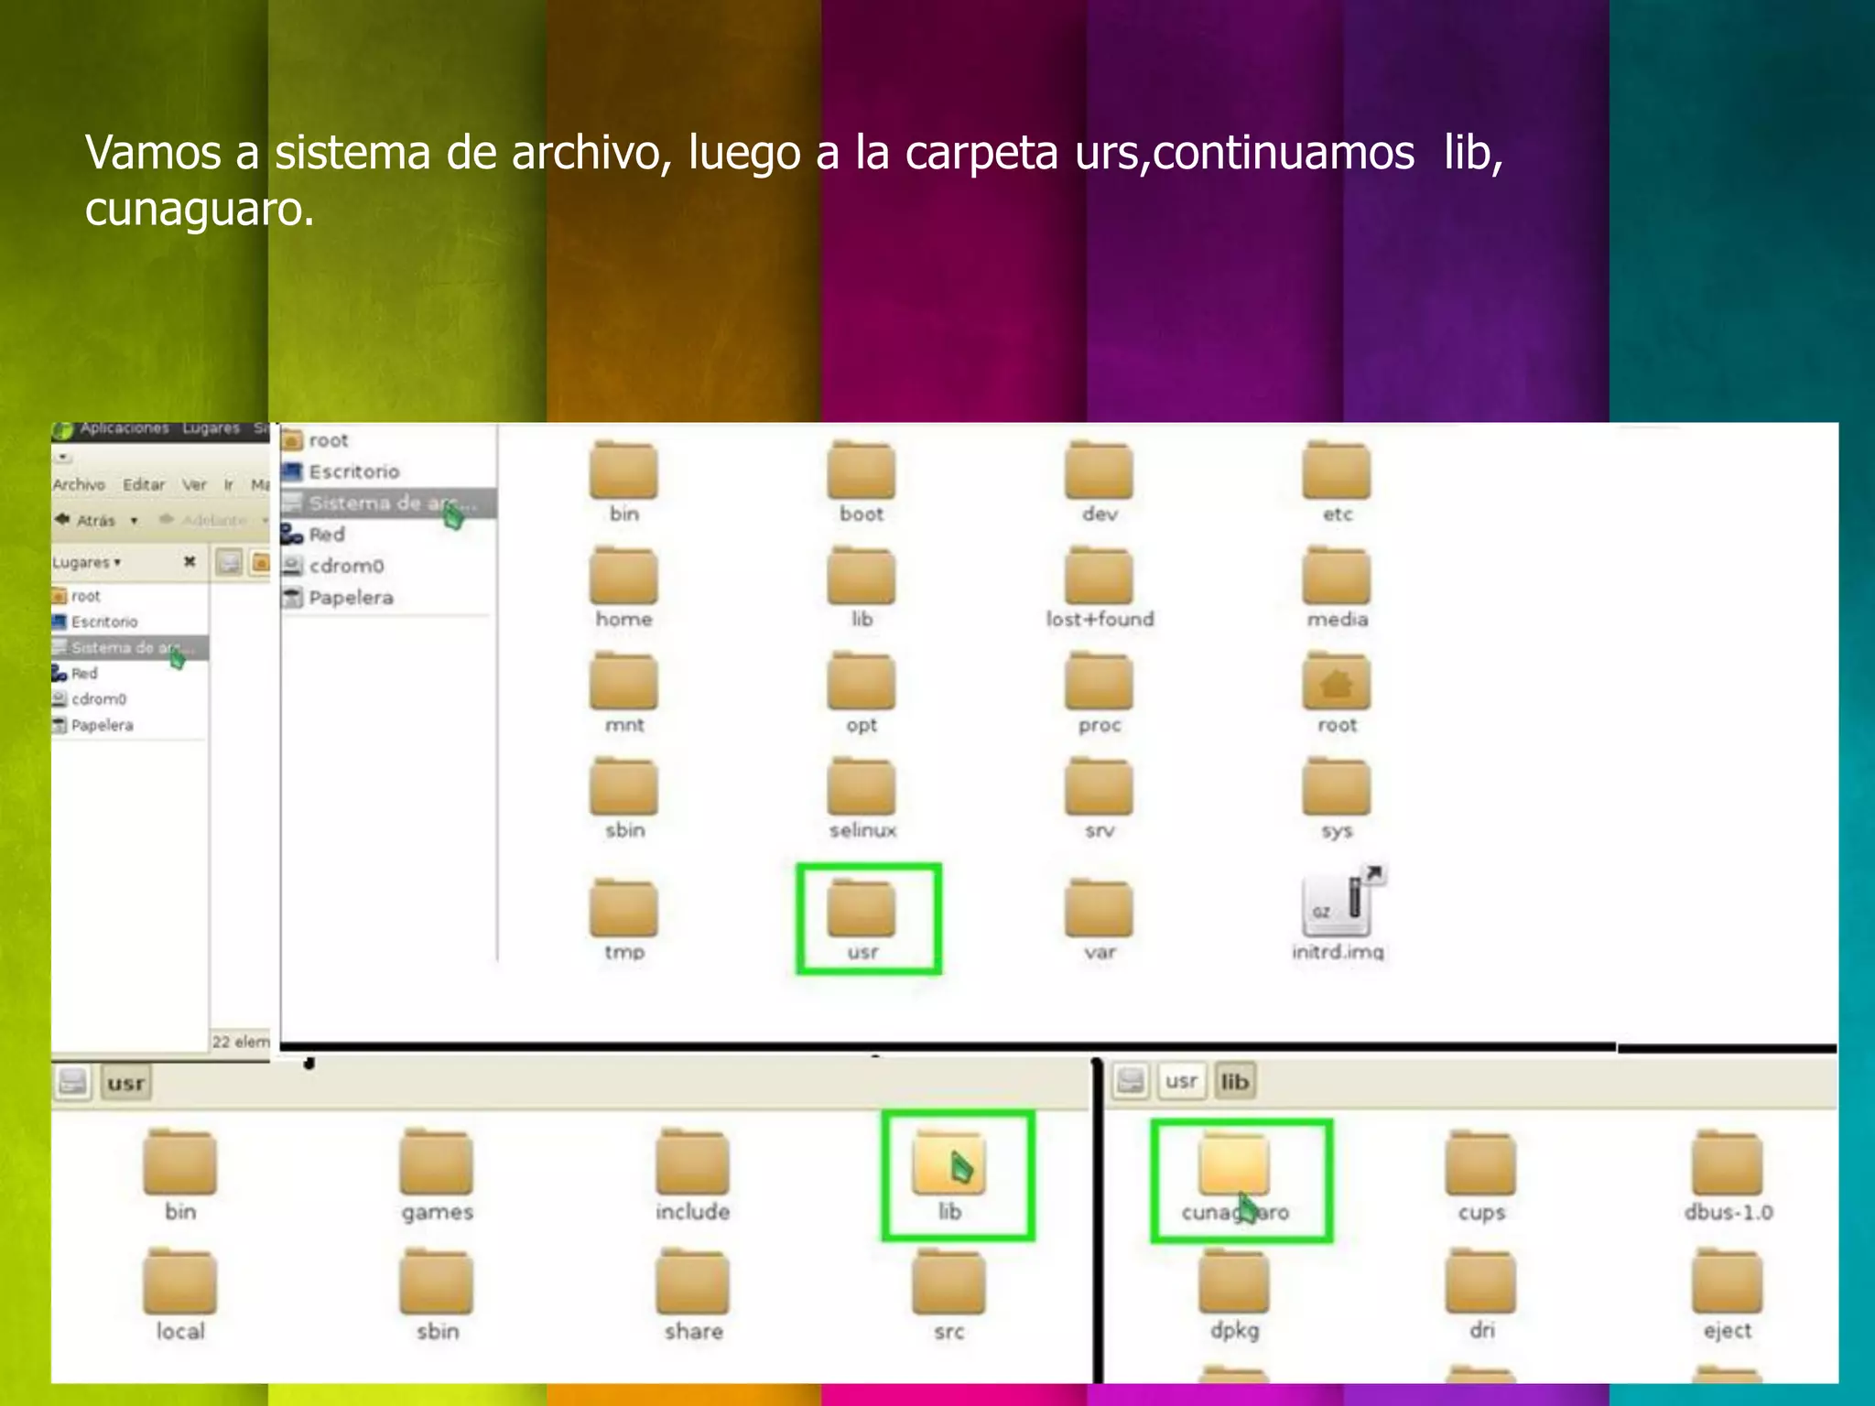Open the local folder inside usr
Viewport: 1875px width, 1406px height.
point(180,1296)
